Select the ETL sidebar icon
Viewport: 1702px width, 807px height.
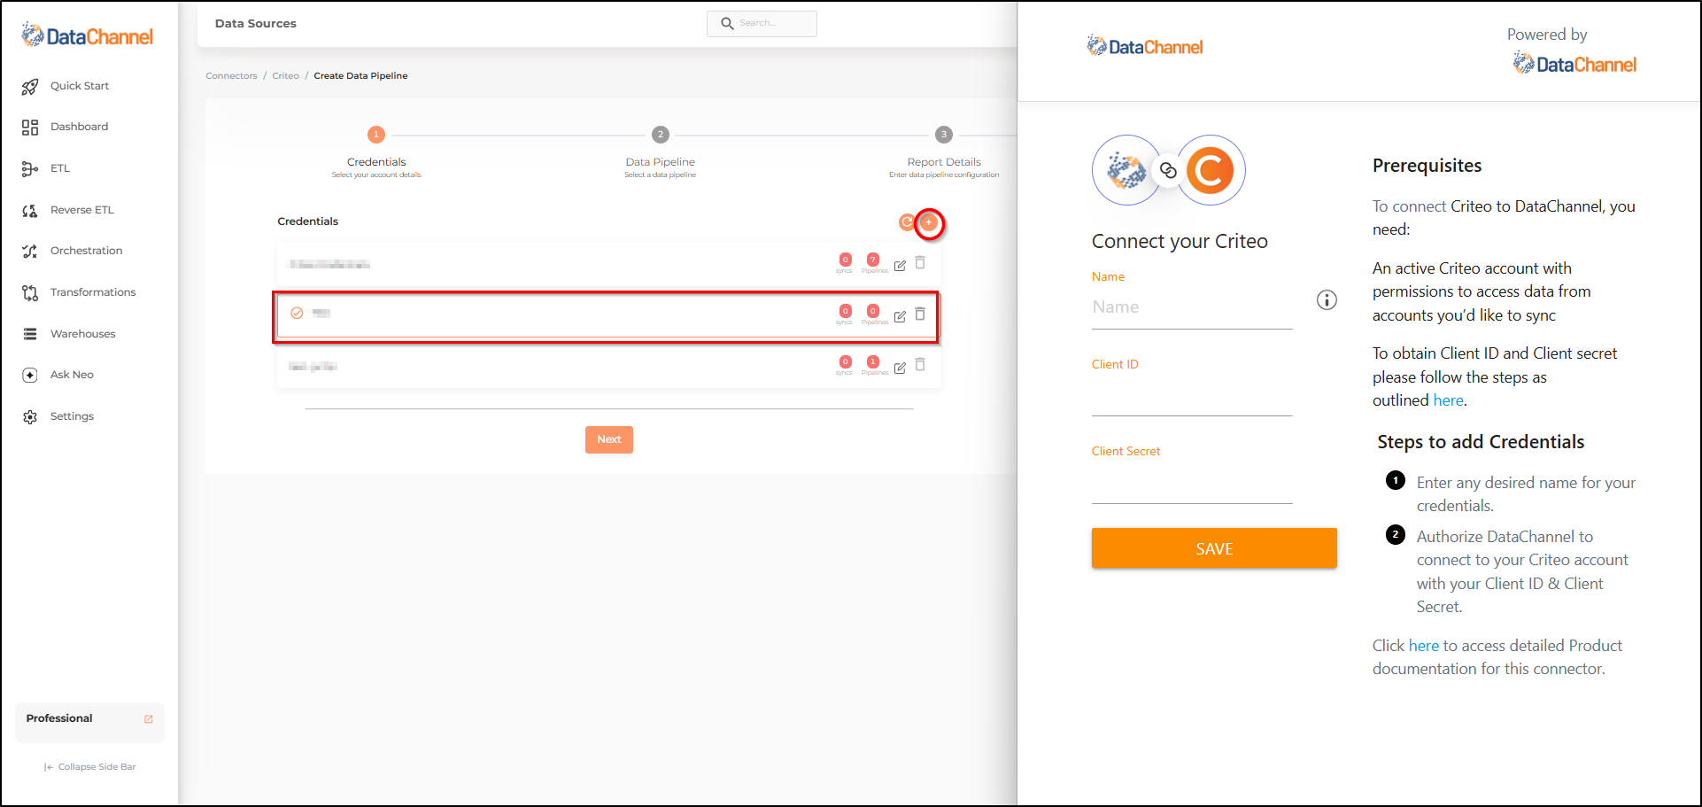pos(30,168)
